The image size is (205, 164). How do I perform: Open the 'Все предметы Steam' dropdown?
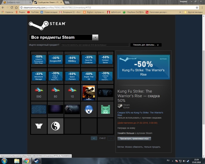64,37
